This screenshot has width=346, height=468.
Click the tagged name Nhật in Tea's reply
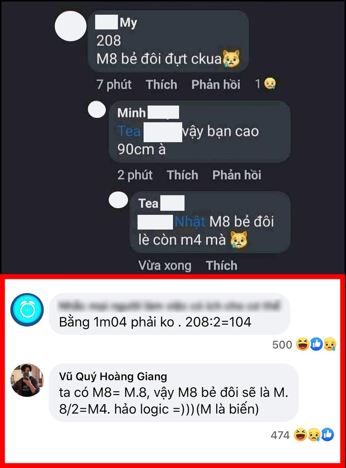pos(190,222)
